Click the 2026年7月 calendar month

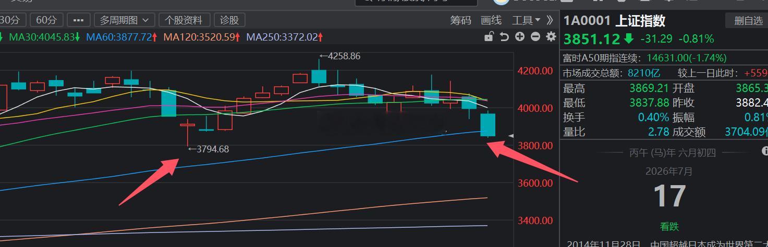[669, 171]
